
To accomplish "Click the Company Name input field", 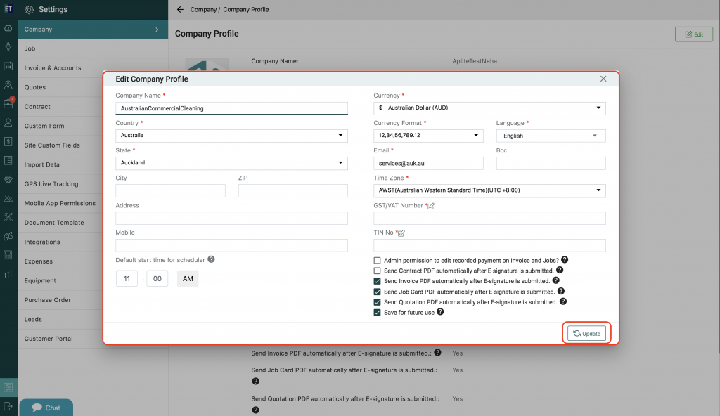I will click(231, 108).
